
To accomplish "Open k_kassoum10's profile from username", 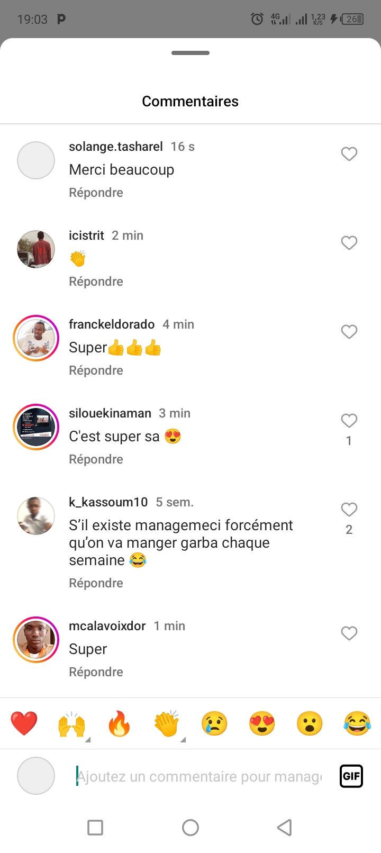I will pos(108,502).
